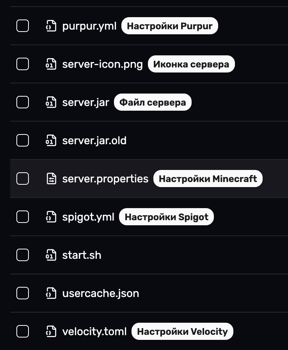Click the 'Настройки Purpur' badge
This screenshot has height=350, width=288.
pos(169,26)
